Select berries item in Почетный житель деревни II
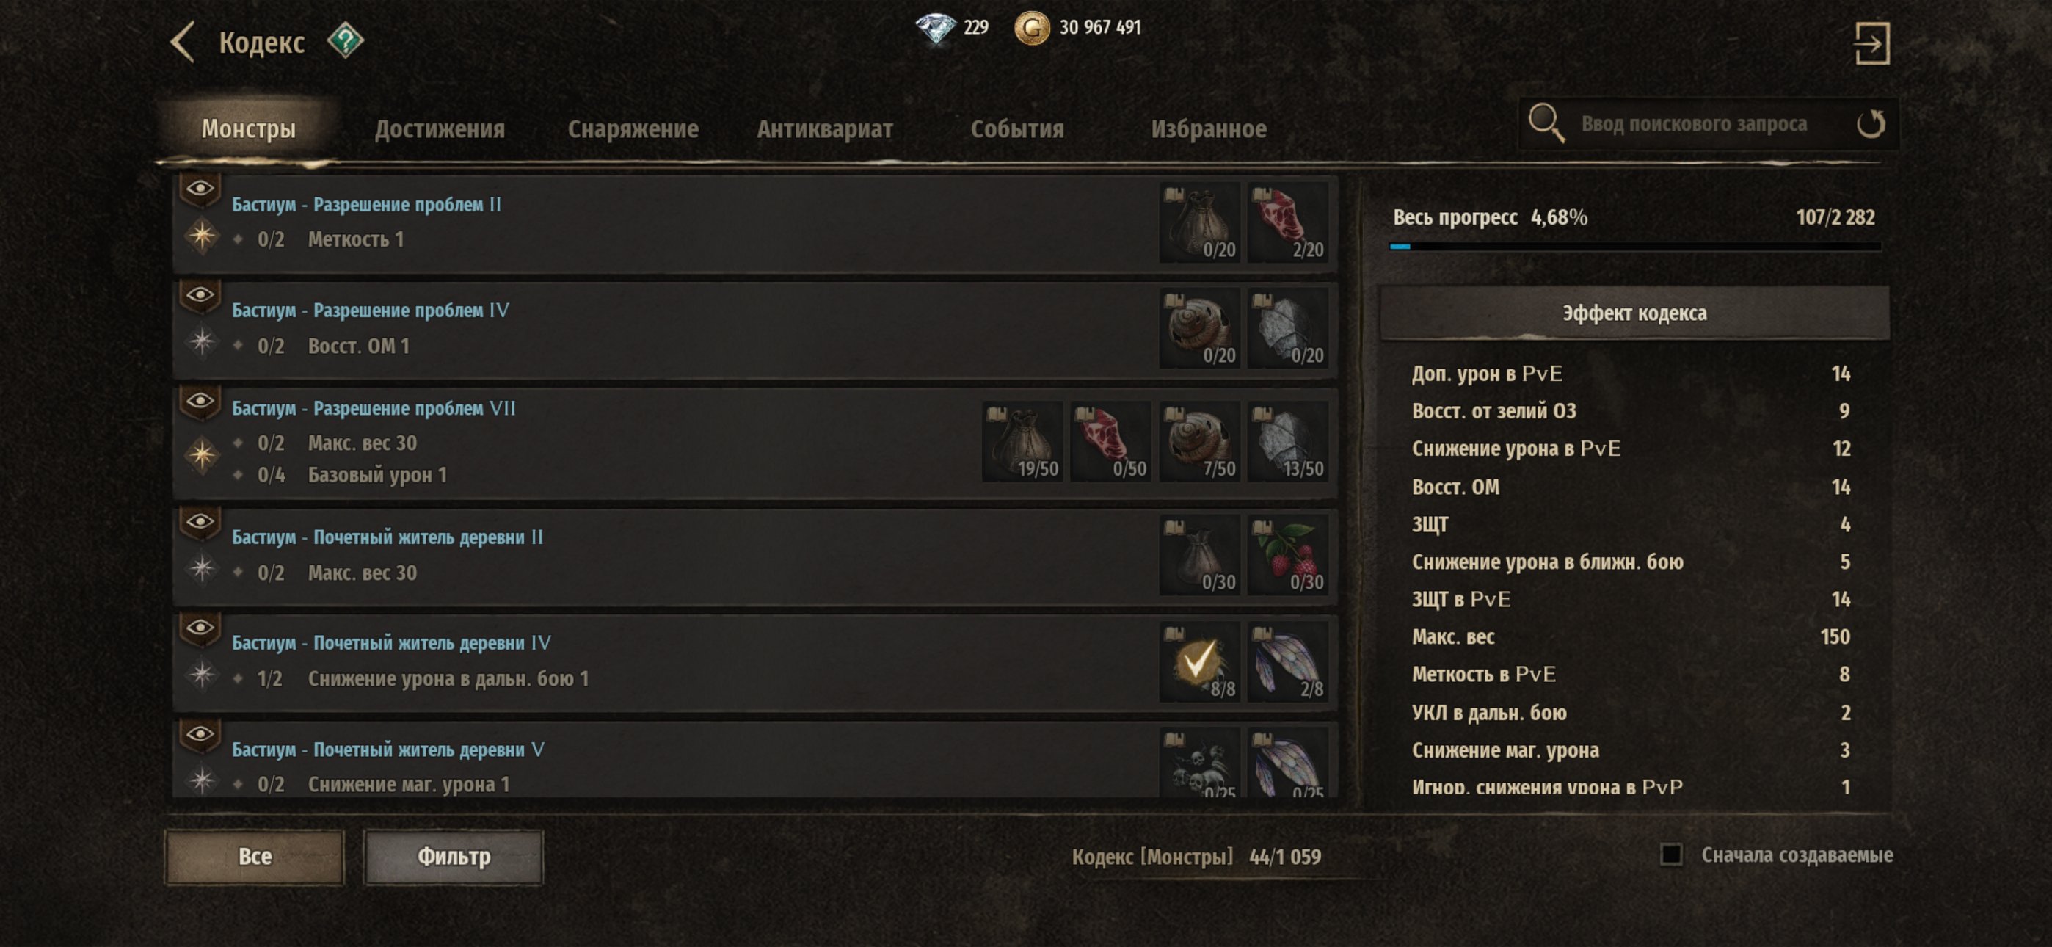The width and height of the screenshot is (2052, 947). pos(1287,555)
